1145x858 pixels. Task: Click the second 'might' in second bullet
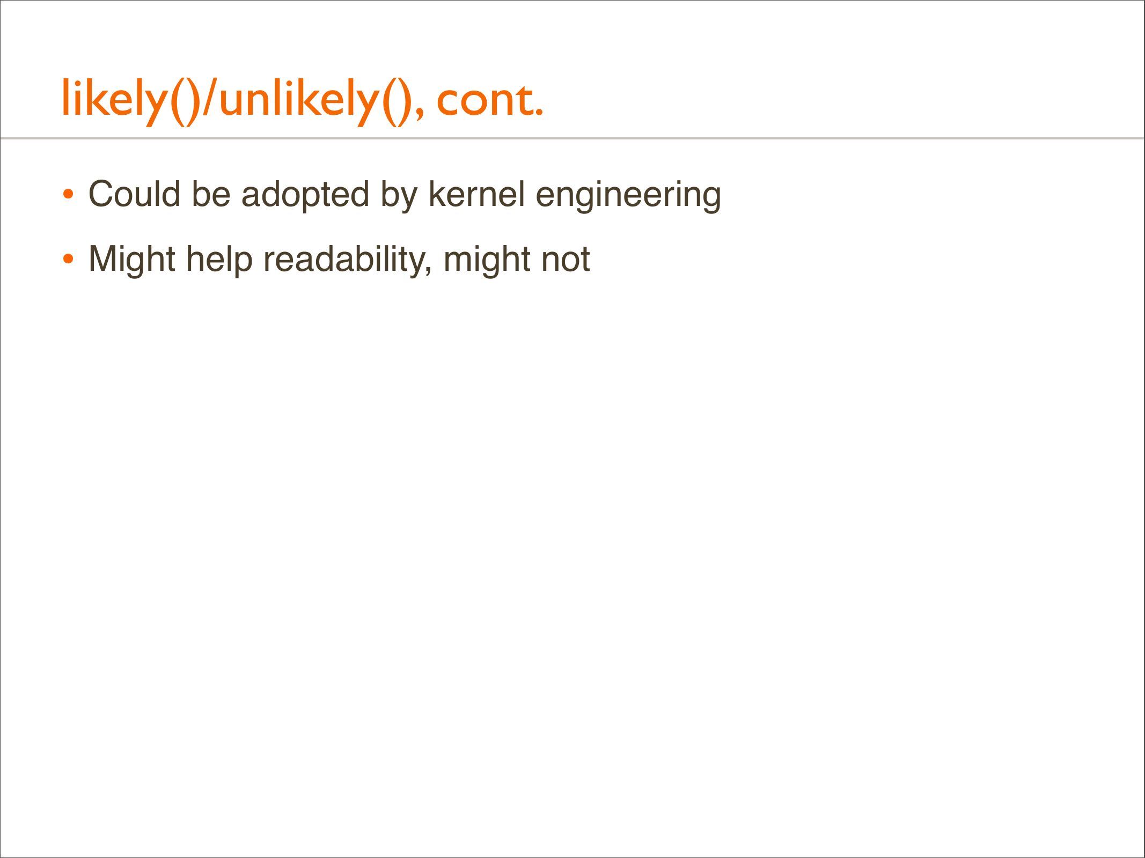[486, 260]
